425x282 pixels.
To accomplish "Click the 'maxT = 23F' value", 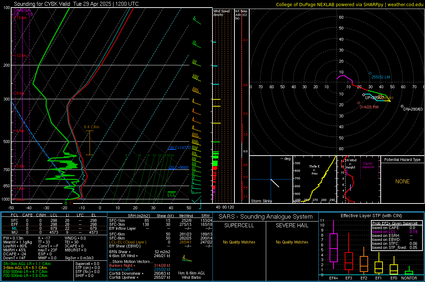I will tap(48, 250).
